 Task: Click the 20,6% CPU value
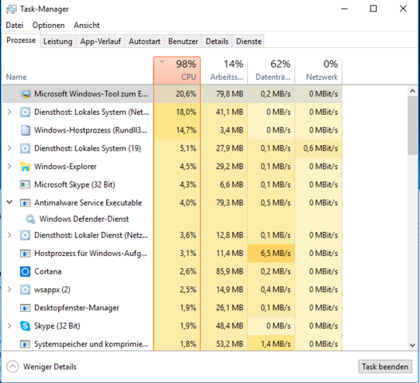click(186, 94)
